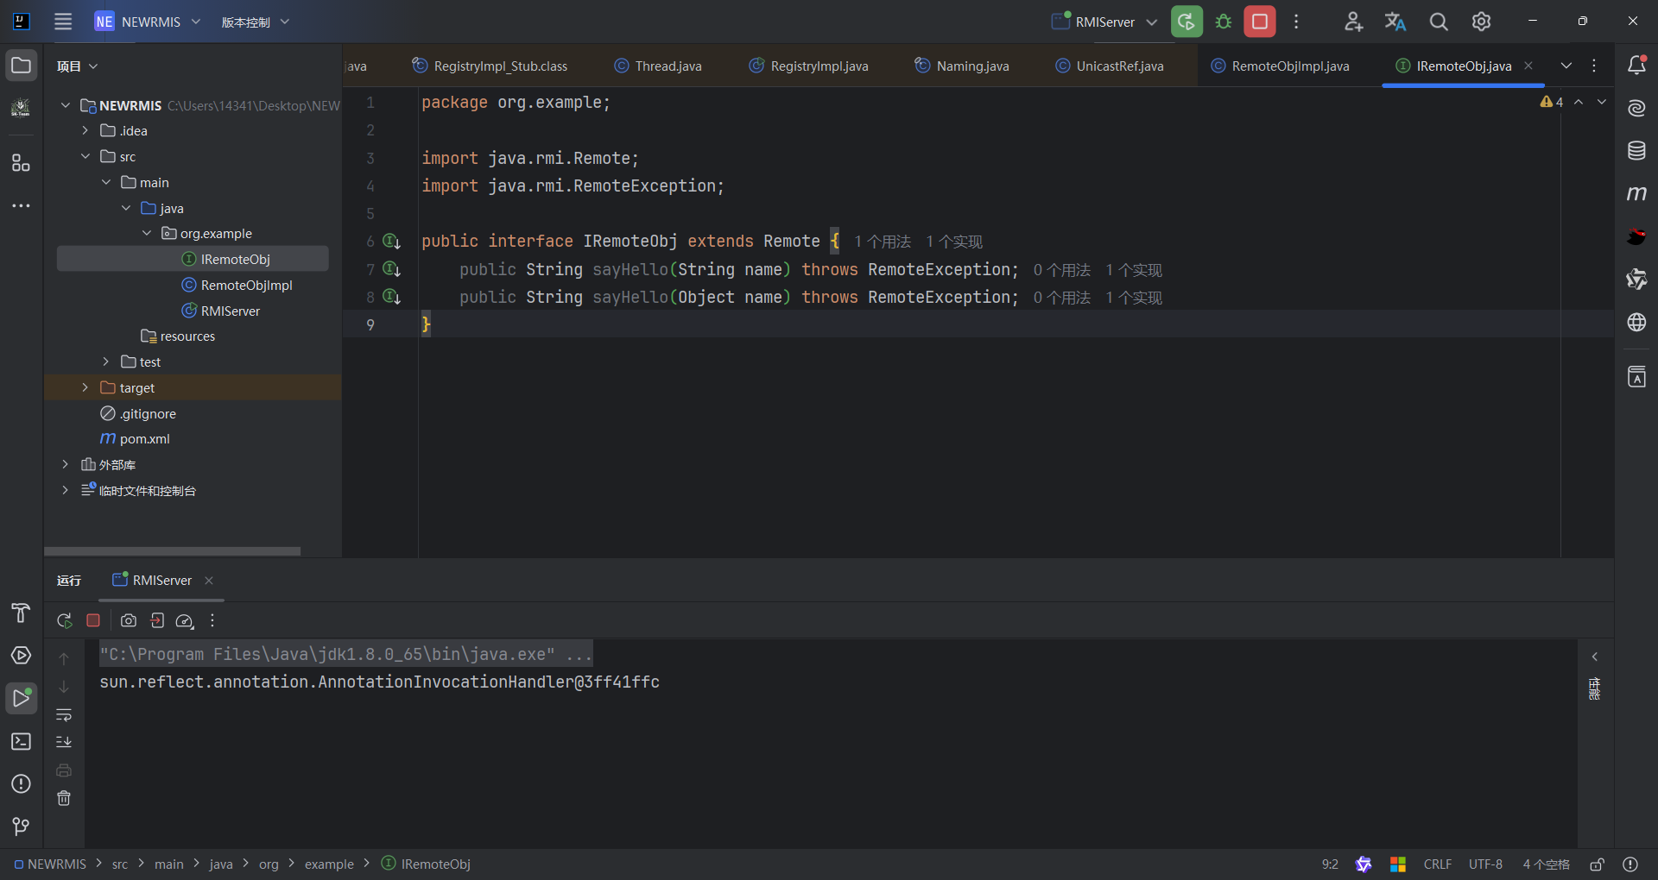Switch to RegistryImpl.java tab

coord(808,66)
